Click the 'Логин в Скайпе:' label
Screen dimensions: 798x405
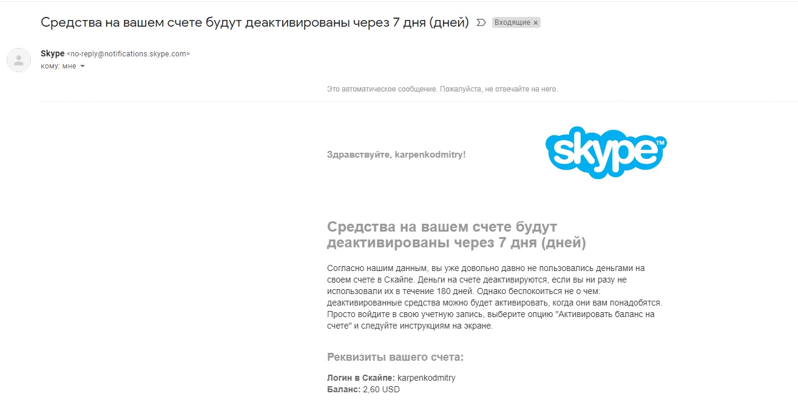click(x=360, y=378)
